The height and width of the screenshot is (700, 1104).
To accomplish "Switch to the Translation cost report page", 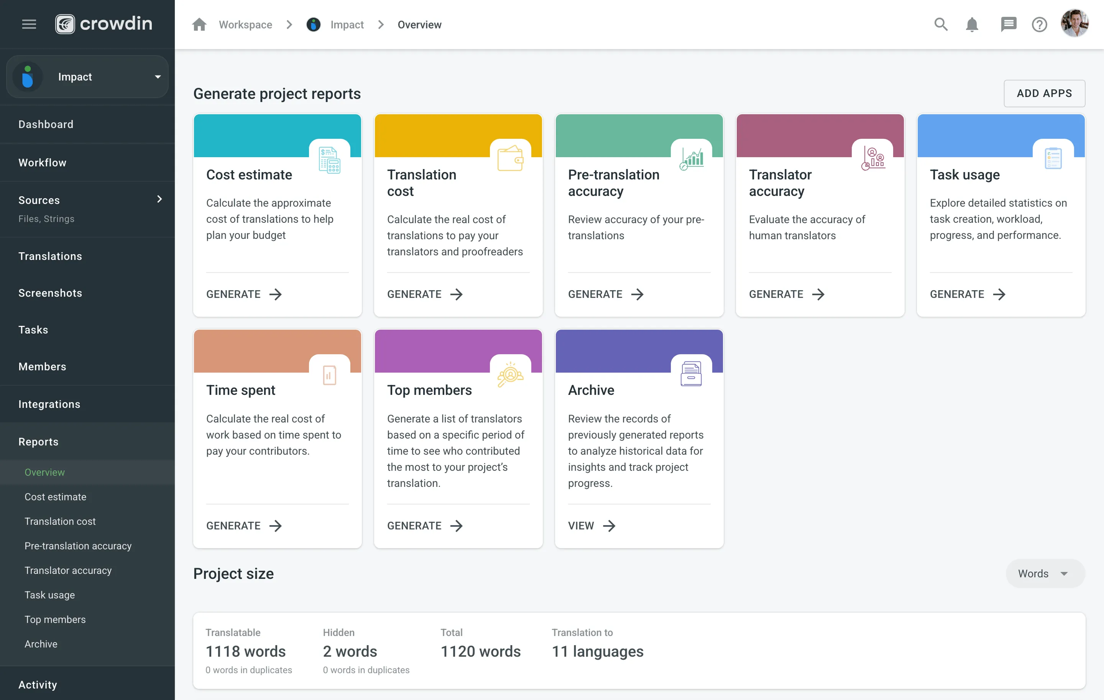I will pyautogui.click(x=60, y=521).
